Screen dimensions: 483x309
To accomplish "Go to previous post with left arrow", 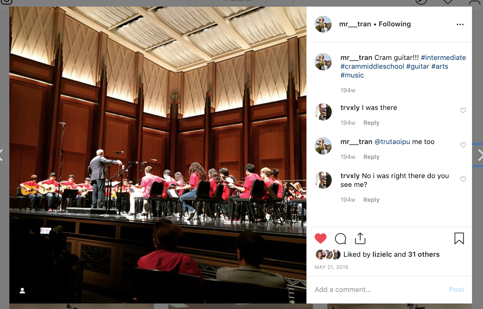I will click(1, 155).
